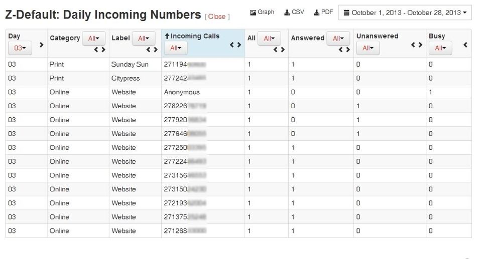Select the Website label in 271268 row
Viewport: 482px width, 259px height.
click(x=124, y=231)
